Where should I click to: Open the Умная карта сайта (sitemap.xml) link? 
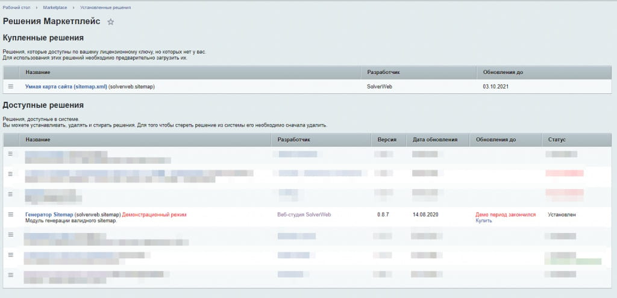point(66,87)
